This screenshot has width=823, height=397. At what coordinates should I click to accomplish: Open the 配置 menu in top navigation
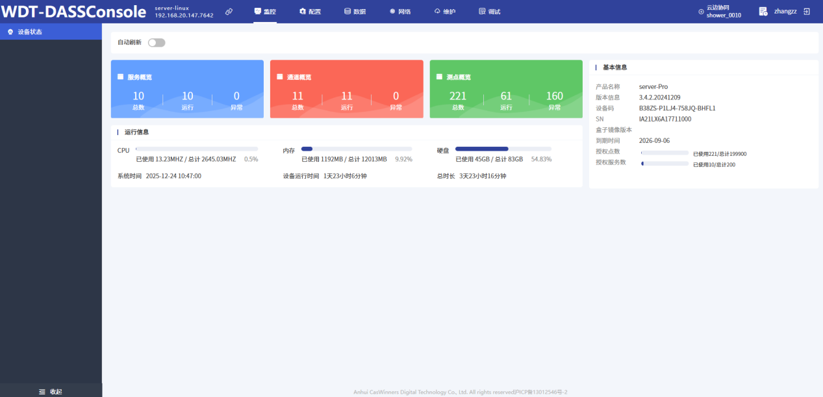310,12
